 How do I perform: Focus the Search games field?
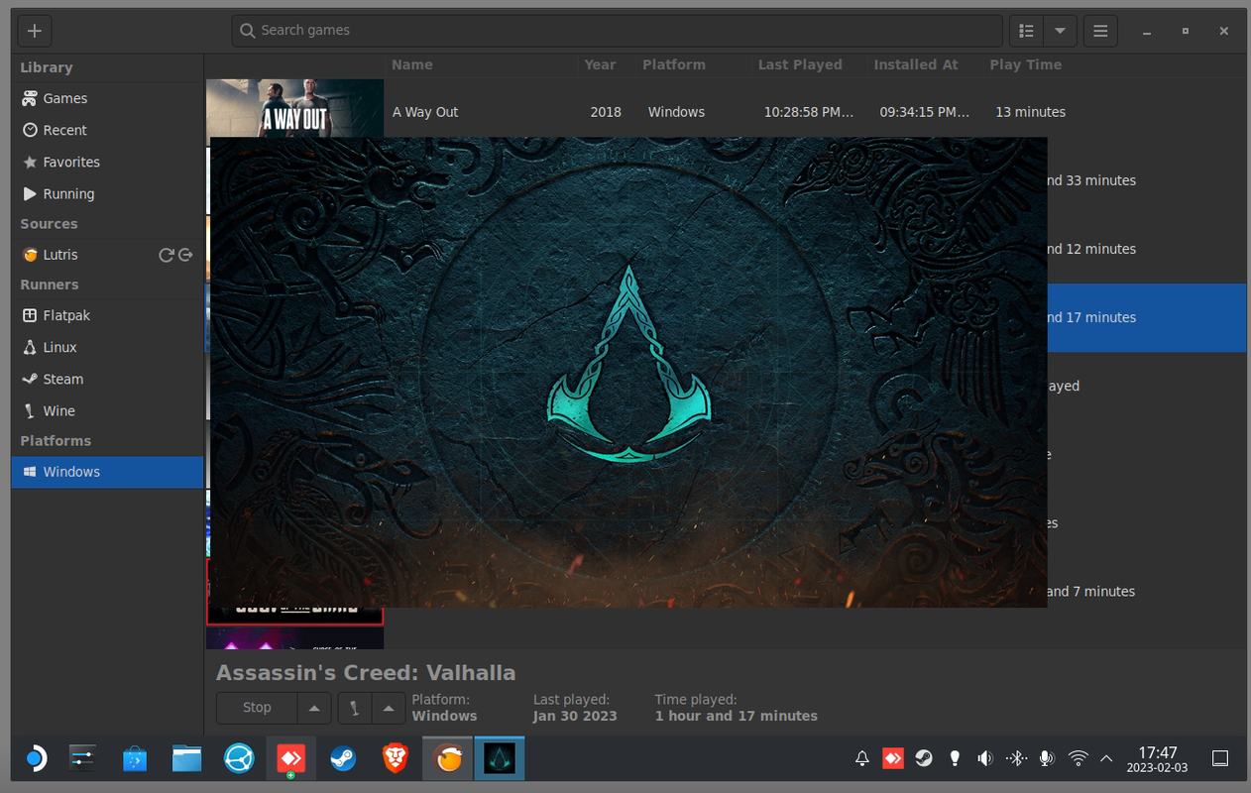point(617,31)
